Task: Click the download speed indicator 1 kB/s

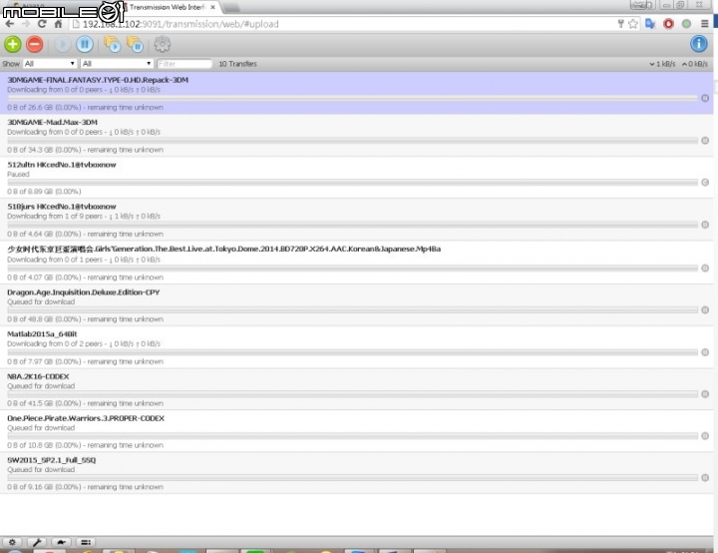Action: tap(662, 64)
